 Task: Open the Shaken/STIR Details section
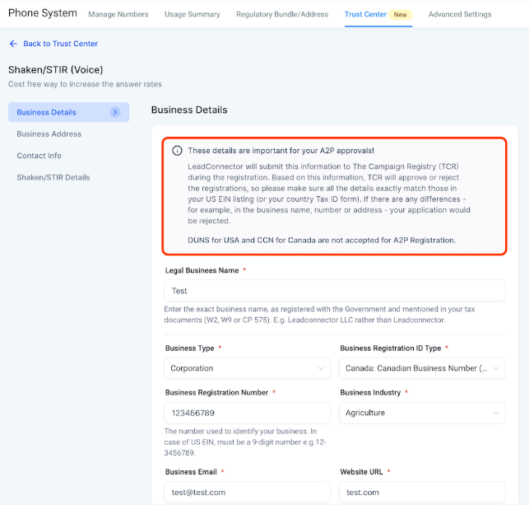click(53, 177)
